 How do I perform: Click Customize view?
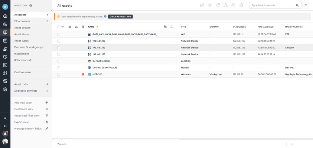coord(31,109)
